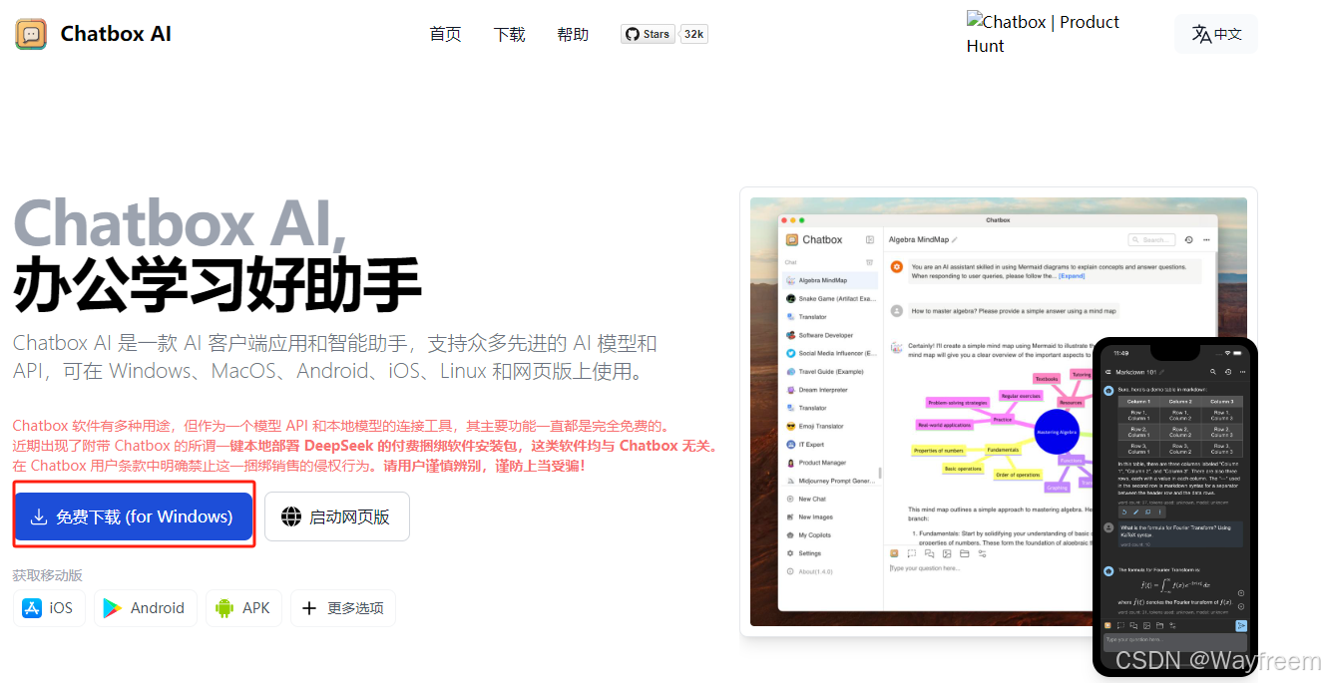
Task: Click the GitHub Stars button
Action: pyautogui.click(x=648, y=34)
